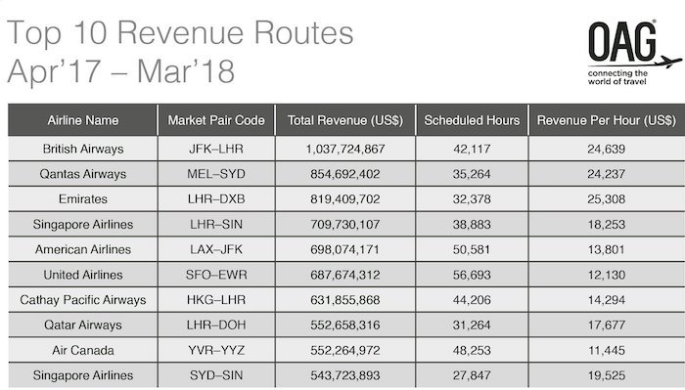Select the Airline Name column header
This screenshot has width=685, height=390.
(82, 120)
